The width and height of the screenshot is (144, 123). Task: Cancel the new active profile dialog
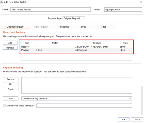point(137,119)
